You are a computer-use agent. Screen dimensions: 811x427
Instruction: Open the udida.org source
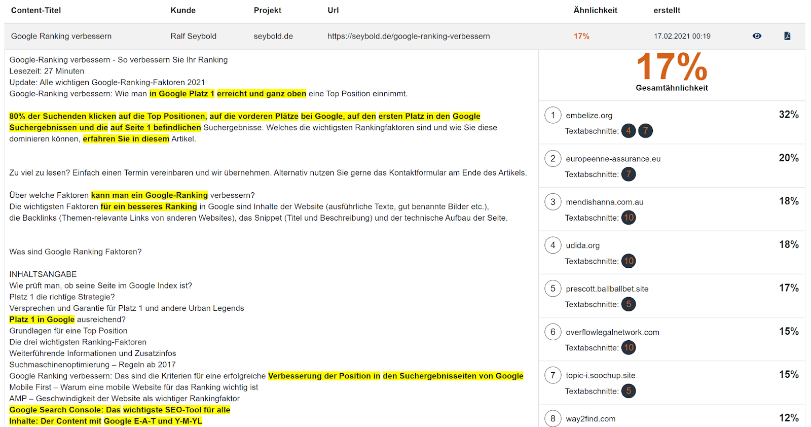tap(583, 245)
